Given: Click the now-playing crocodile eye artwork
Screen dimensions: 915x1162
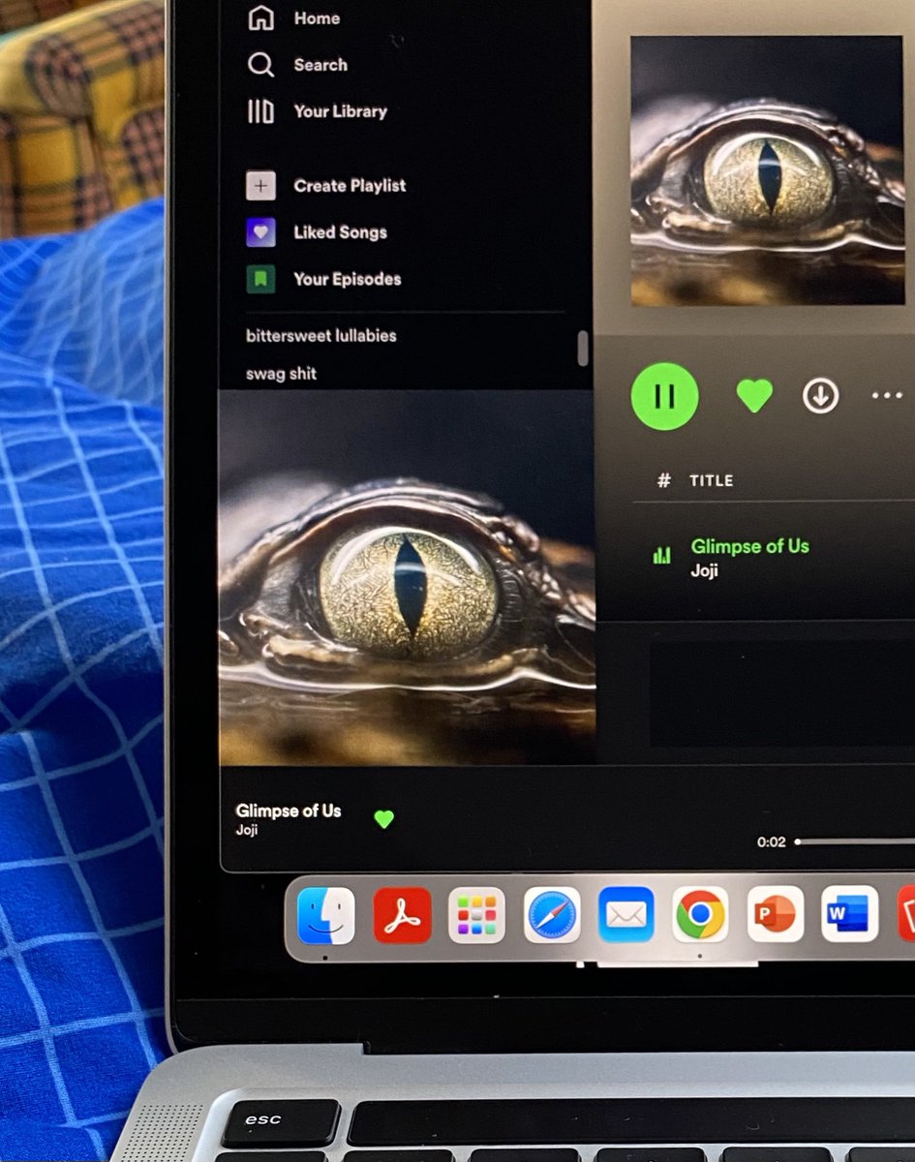Looking at the screenshot, I should tap(407, 578).
